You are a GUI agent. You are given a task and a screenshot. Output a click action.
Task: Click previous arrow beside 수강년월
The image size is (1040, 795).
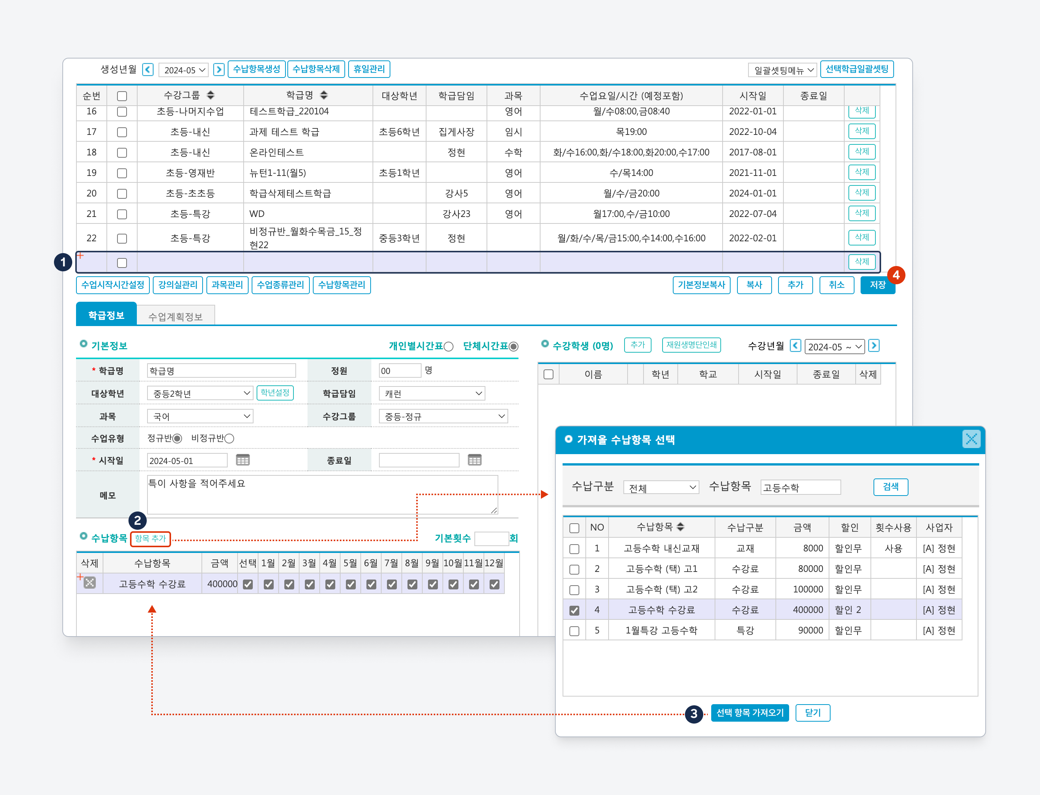pyautogui.click(x=795, y=346)
